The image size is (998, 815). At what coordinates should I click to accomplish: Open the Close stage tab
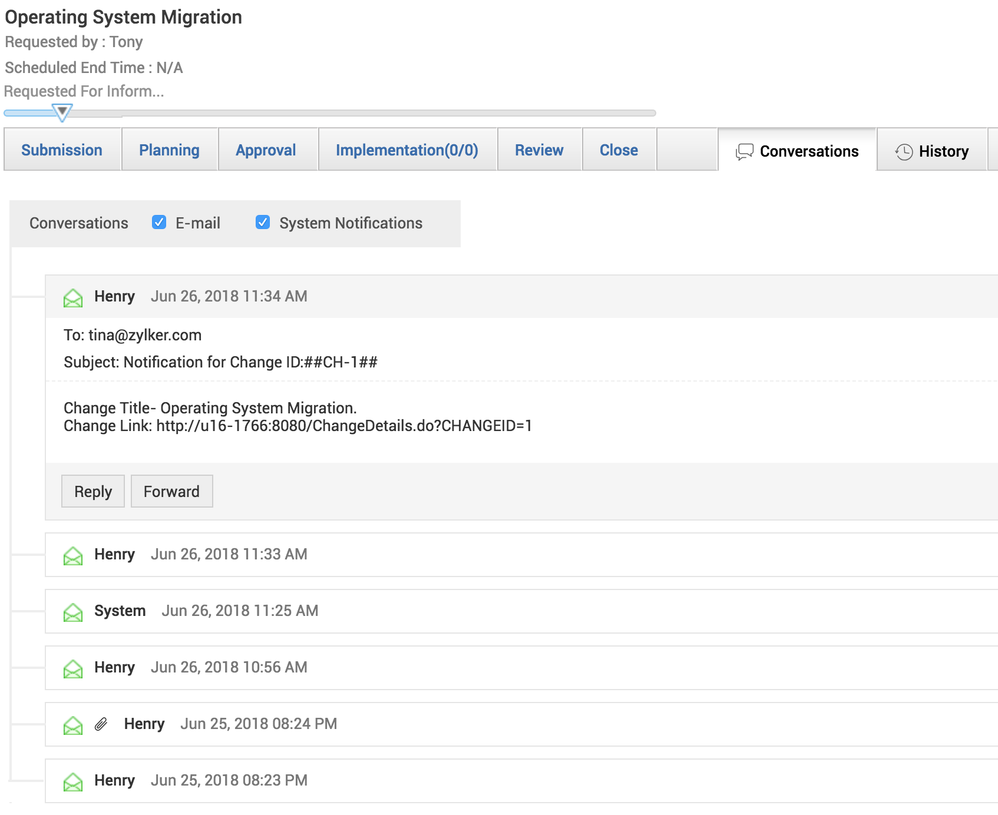619,150
